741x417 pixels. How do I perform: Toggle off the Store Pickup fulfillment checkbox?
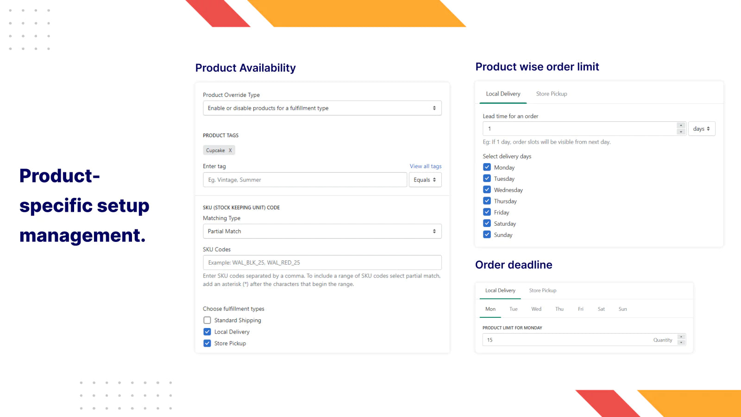pos(207,343)
